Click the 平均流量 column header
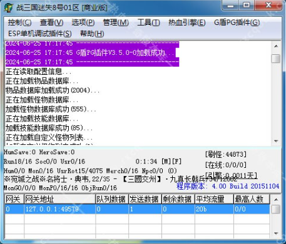This screenshot has height=244, width=286. [x=214, y=199]
